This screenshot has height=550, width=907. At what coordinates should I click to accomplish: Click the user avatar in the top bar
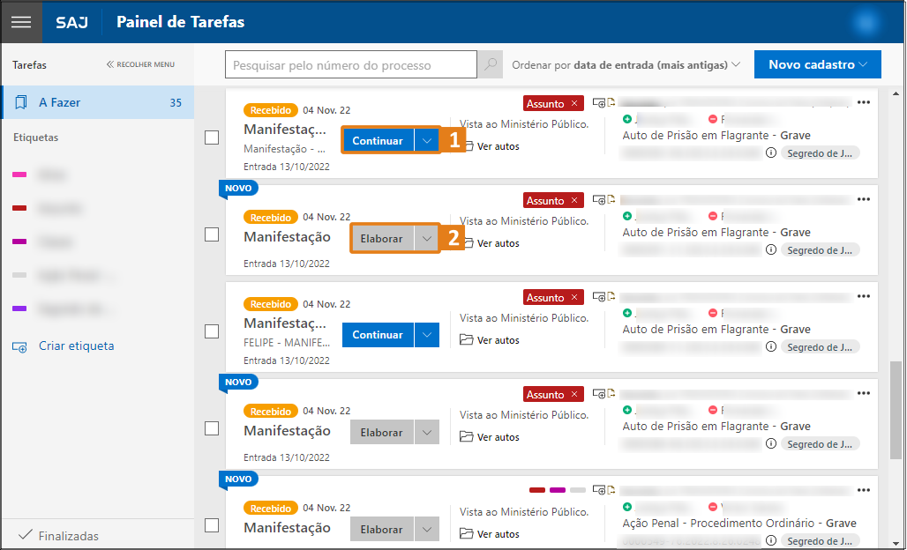[870, 22]
